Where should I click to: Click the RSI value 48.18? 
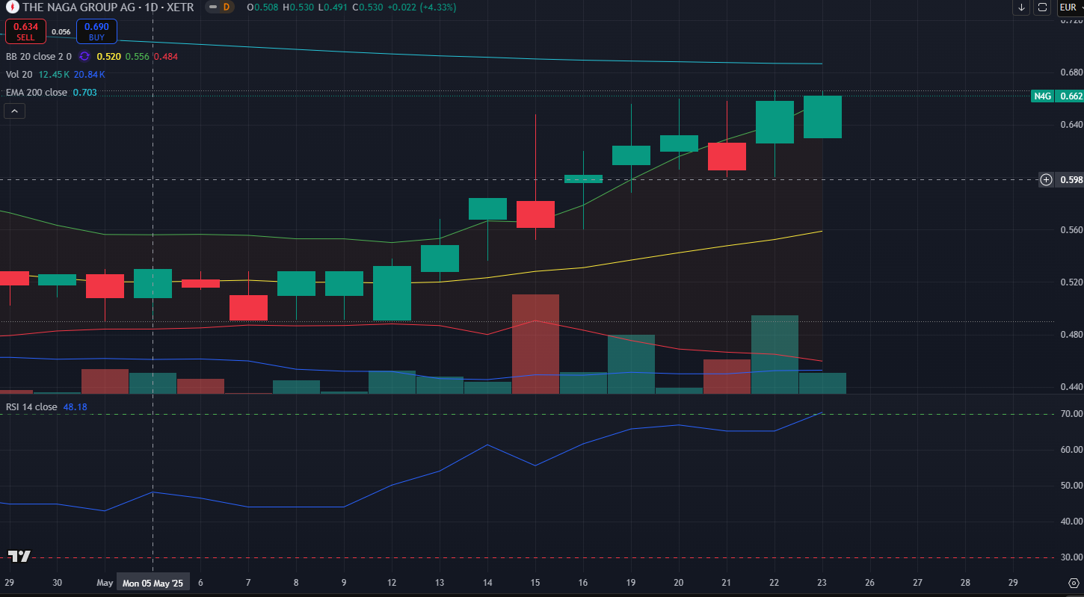click(x=74, y=407)
